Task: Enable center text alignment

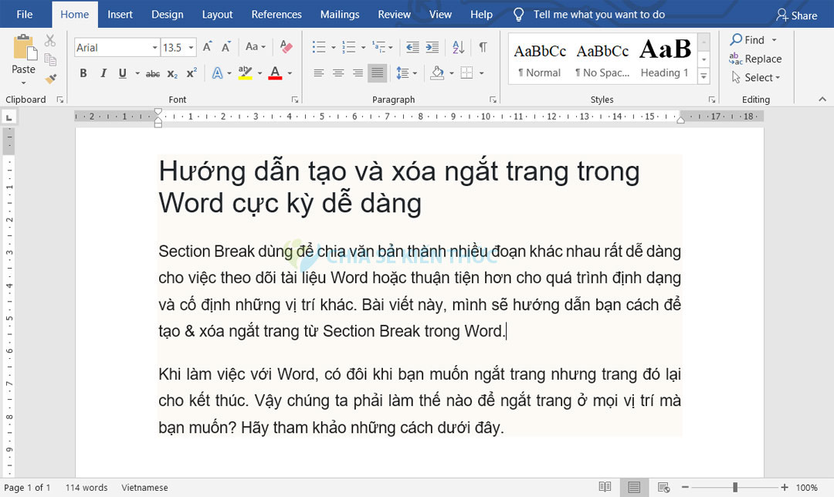Action: click(337, 73)
